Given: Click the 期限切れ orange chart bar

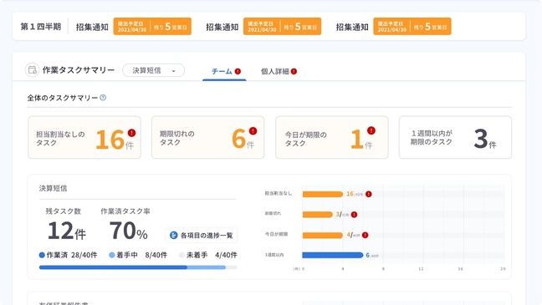Looking at the screenshot, I should coord(318,215).
